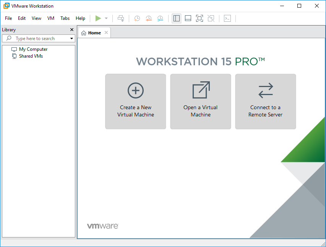Toggle the console view button
The height and width of the screenshot is (247, 326).
[x=227, y=18]
